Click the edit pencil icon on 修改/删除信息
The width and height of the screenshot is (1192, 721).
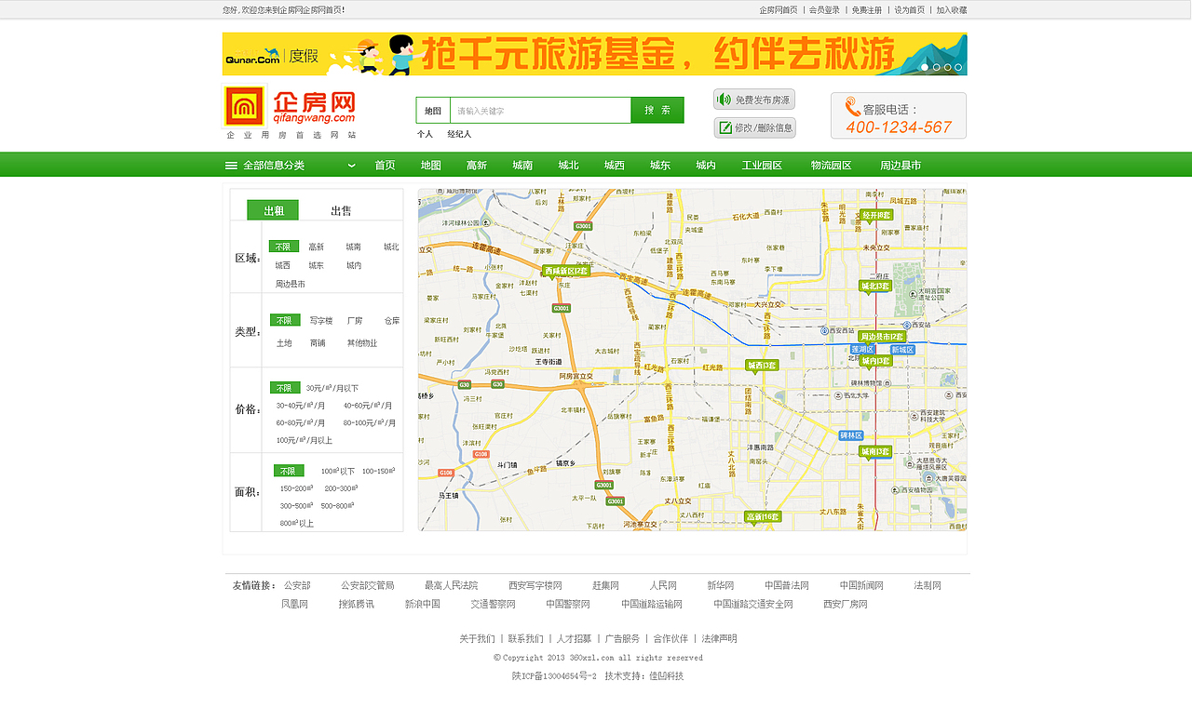click(725, 127)
